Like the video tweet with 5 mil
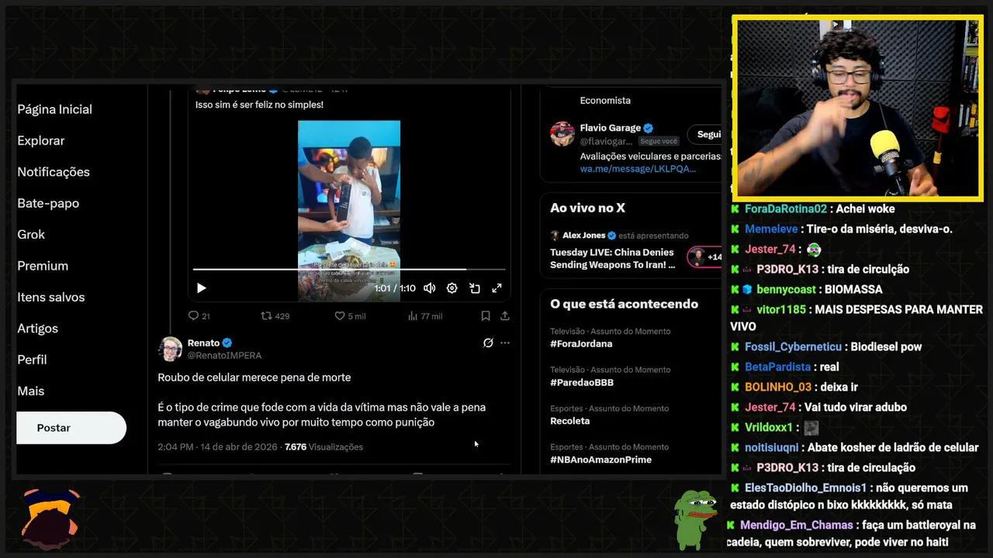This screenshot has width=993, height=558. [x=349, y=316]
